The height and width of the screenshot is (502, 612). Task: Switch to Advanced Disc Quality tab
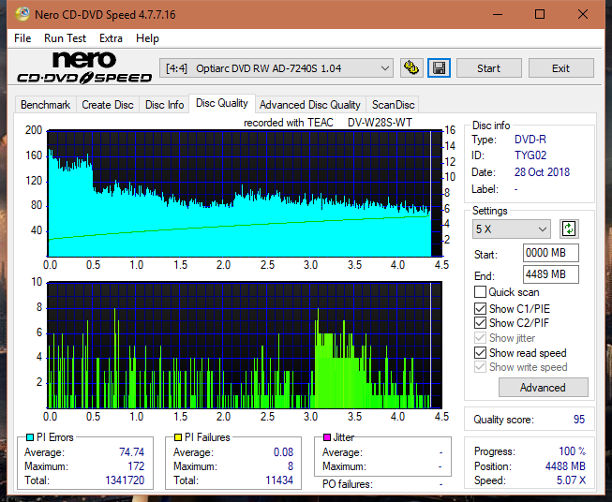(x=310, y=105)
